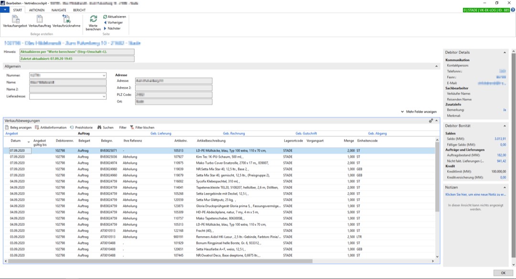This screenshot has width=516, height=279.
Task: Open Artikelinformation in Verkaufsbewegungen toolbar
Action: point(51,127)
